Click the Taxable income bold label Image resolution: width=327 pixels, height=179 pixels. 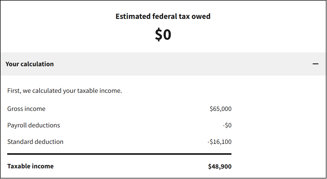coord(30,166)
